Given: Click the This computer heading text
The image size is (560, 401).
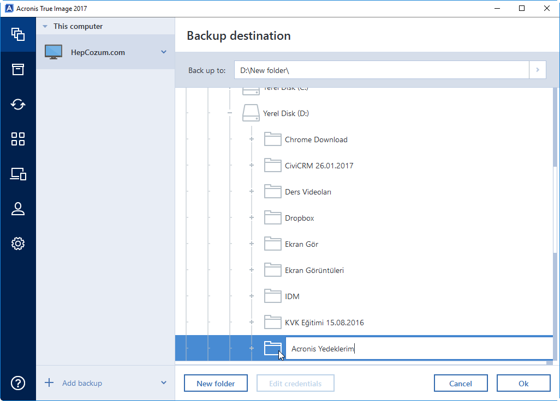Looking at the screenshot, I should point(78,26).
